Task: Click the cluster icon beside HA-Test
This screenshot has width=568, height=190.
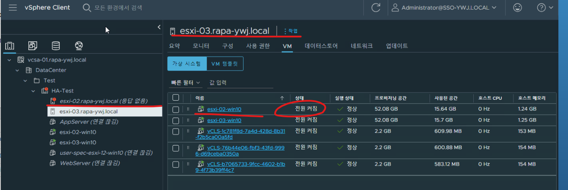Action: coord(45,91)
